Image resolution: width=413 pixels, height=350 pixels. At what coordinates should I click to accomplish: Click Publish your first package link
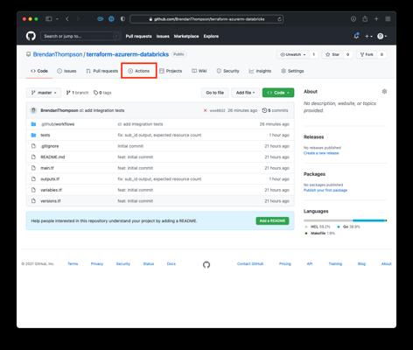coord(325,190)
